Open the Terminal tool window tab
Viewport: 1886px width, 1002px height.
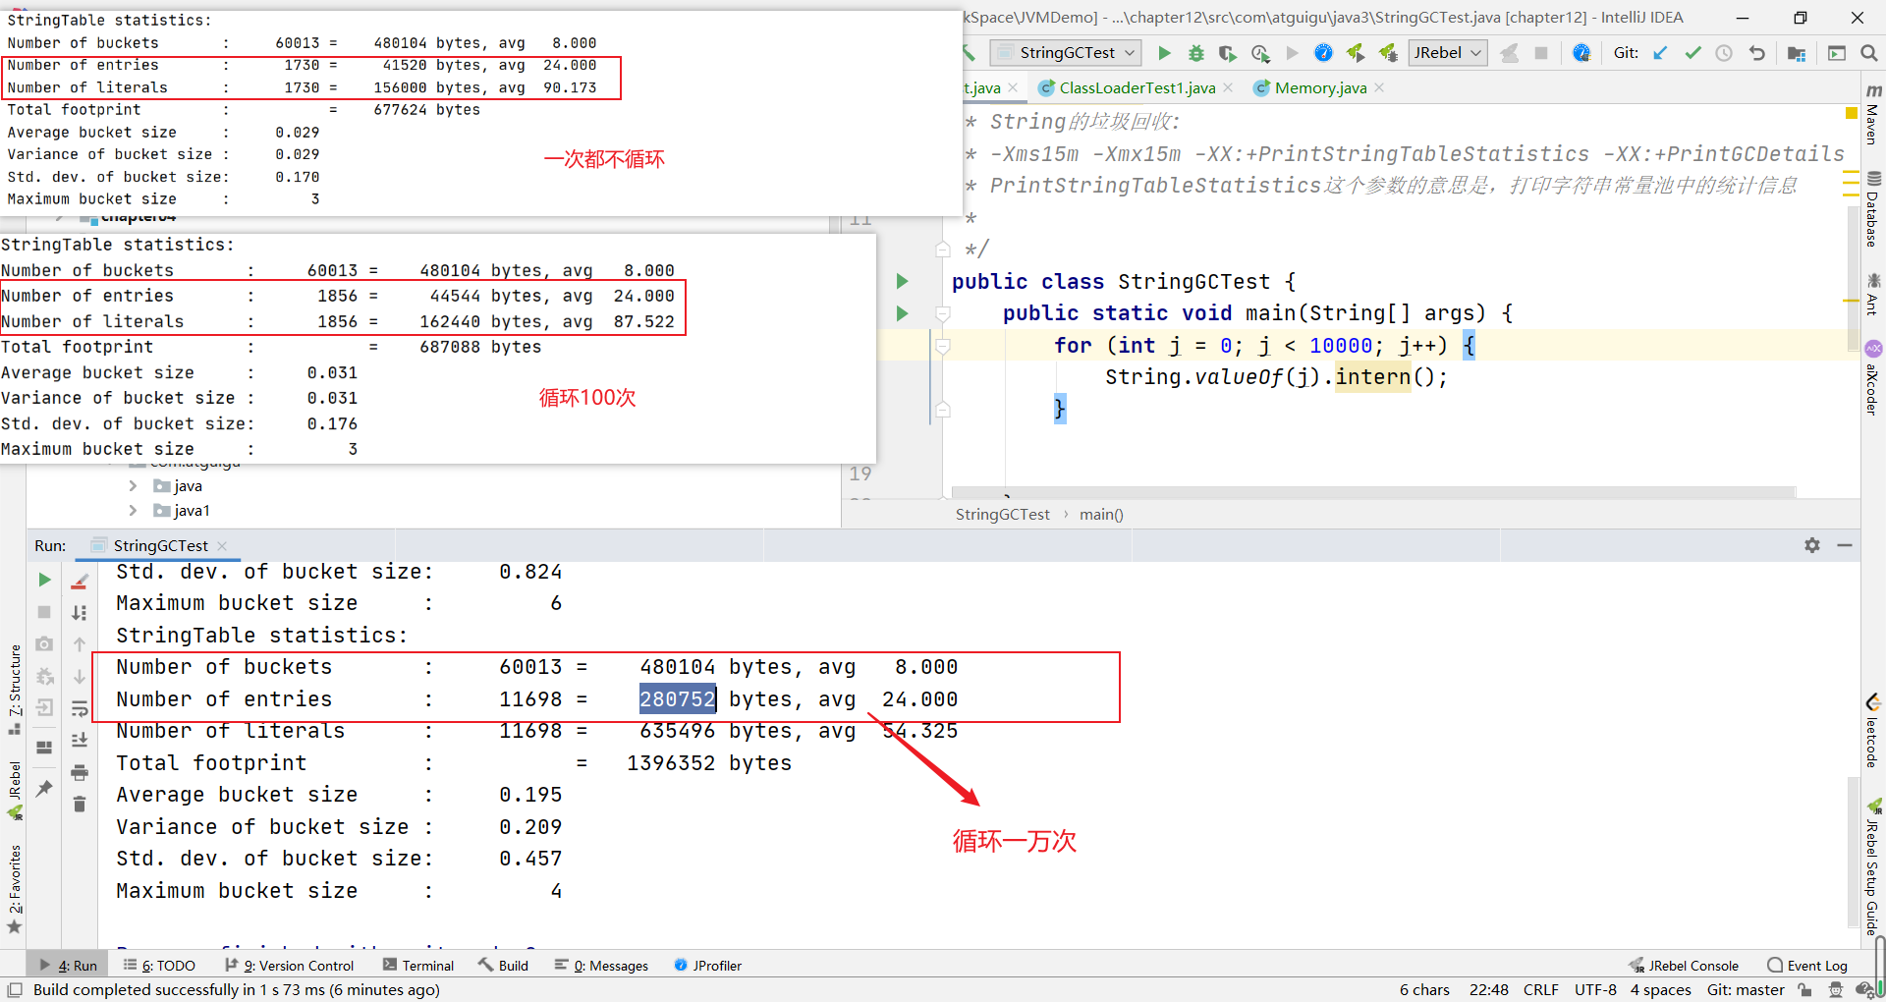(418, 966)
